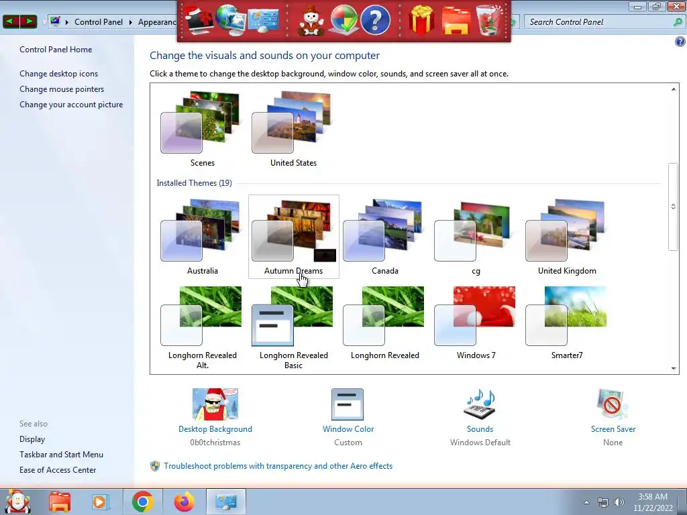Click the Desktop Background link text
Viewport: 687px width, 515px height.
click(215, 428)
